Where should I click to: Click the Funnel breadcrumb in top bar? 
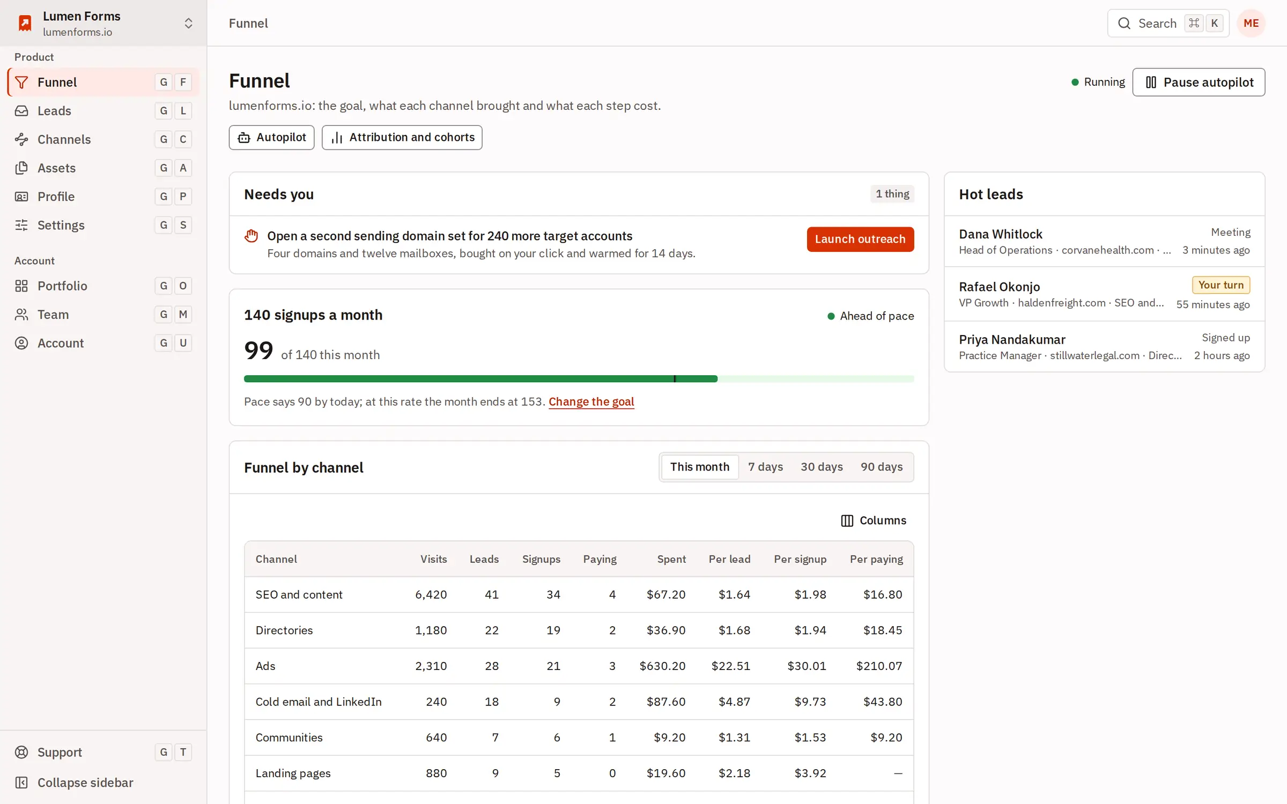pyautogui.click(x=248, y=23)
